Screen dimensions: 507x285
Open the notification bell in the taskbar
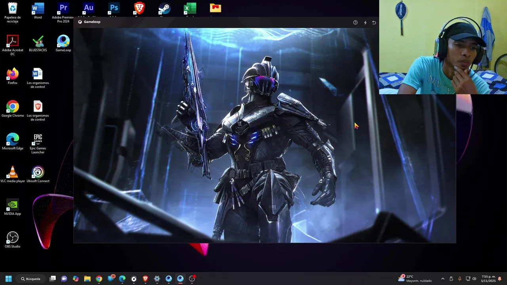click(500, 279)
